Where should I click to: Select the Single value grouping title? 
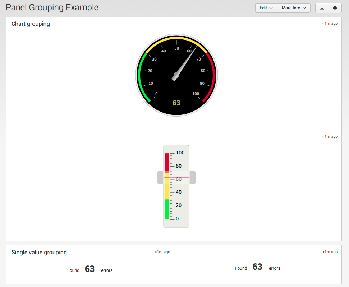click(39, 252)
